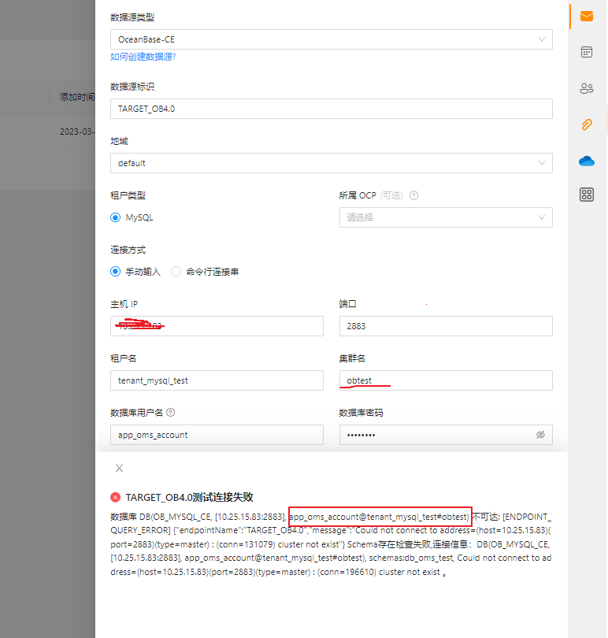The image size is (608, 638).
Task: Open the contacts people icon in sidebar
Action: (x=587, y=88)
